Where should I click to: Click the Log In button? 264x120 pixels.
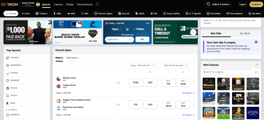(x=242, y=4)
